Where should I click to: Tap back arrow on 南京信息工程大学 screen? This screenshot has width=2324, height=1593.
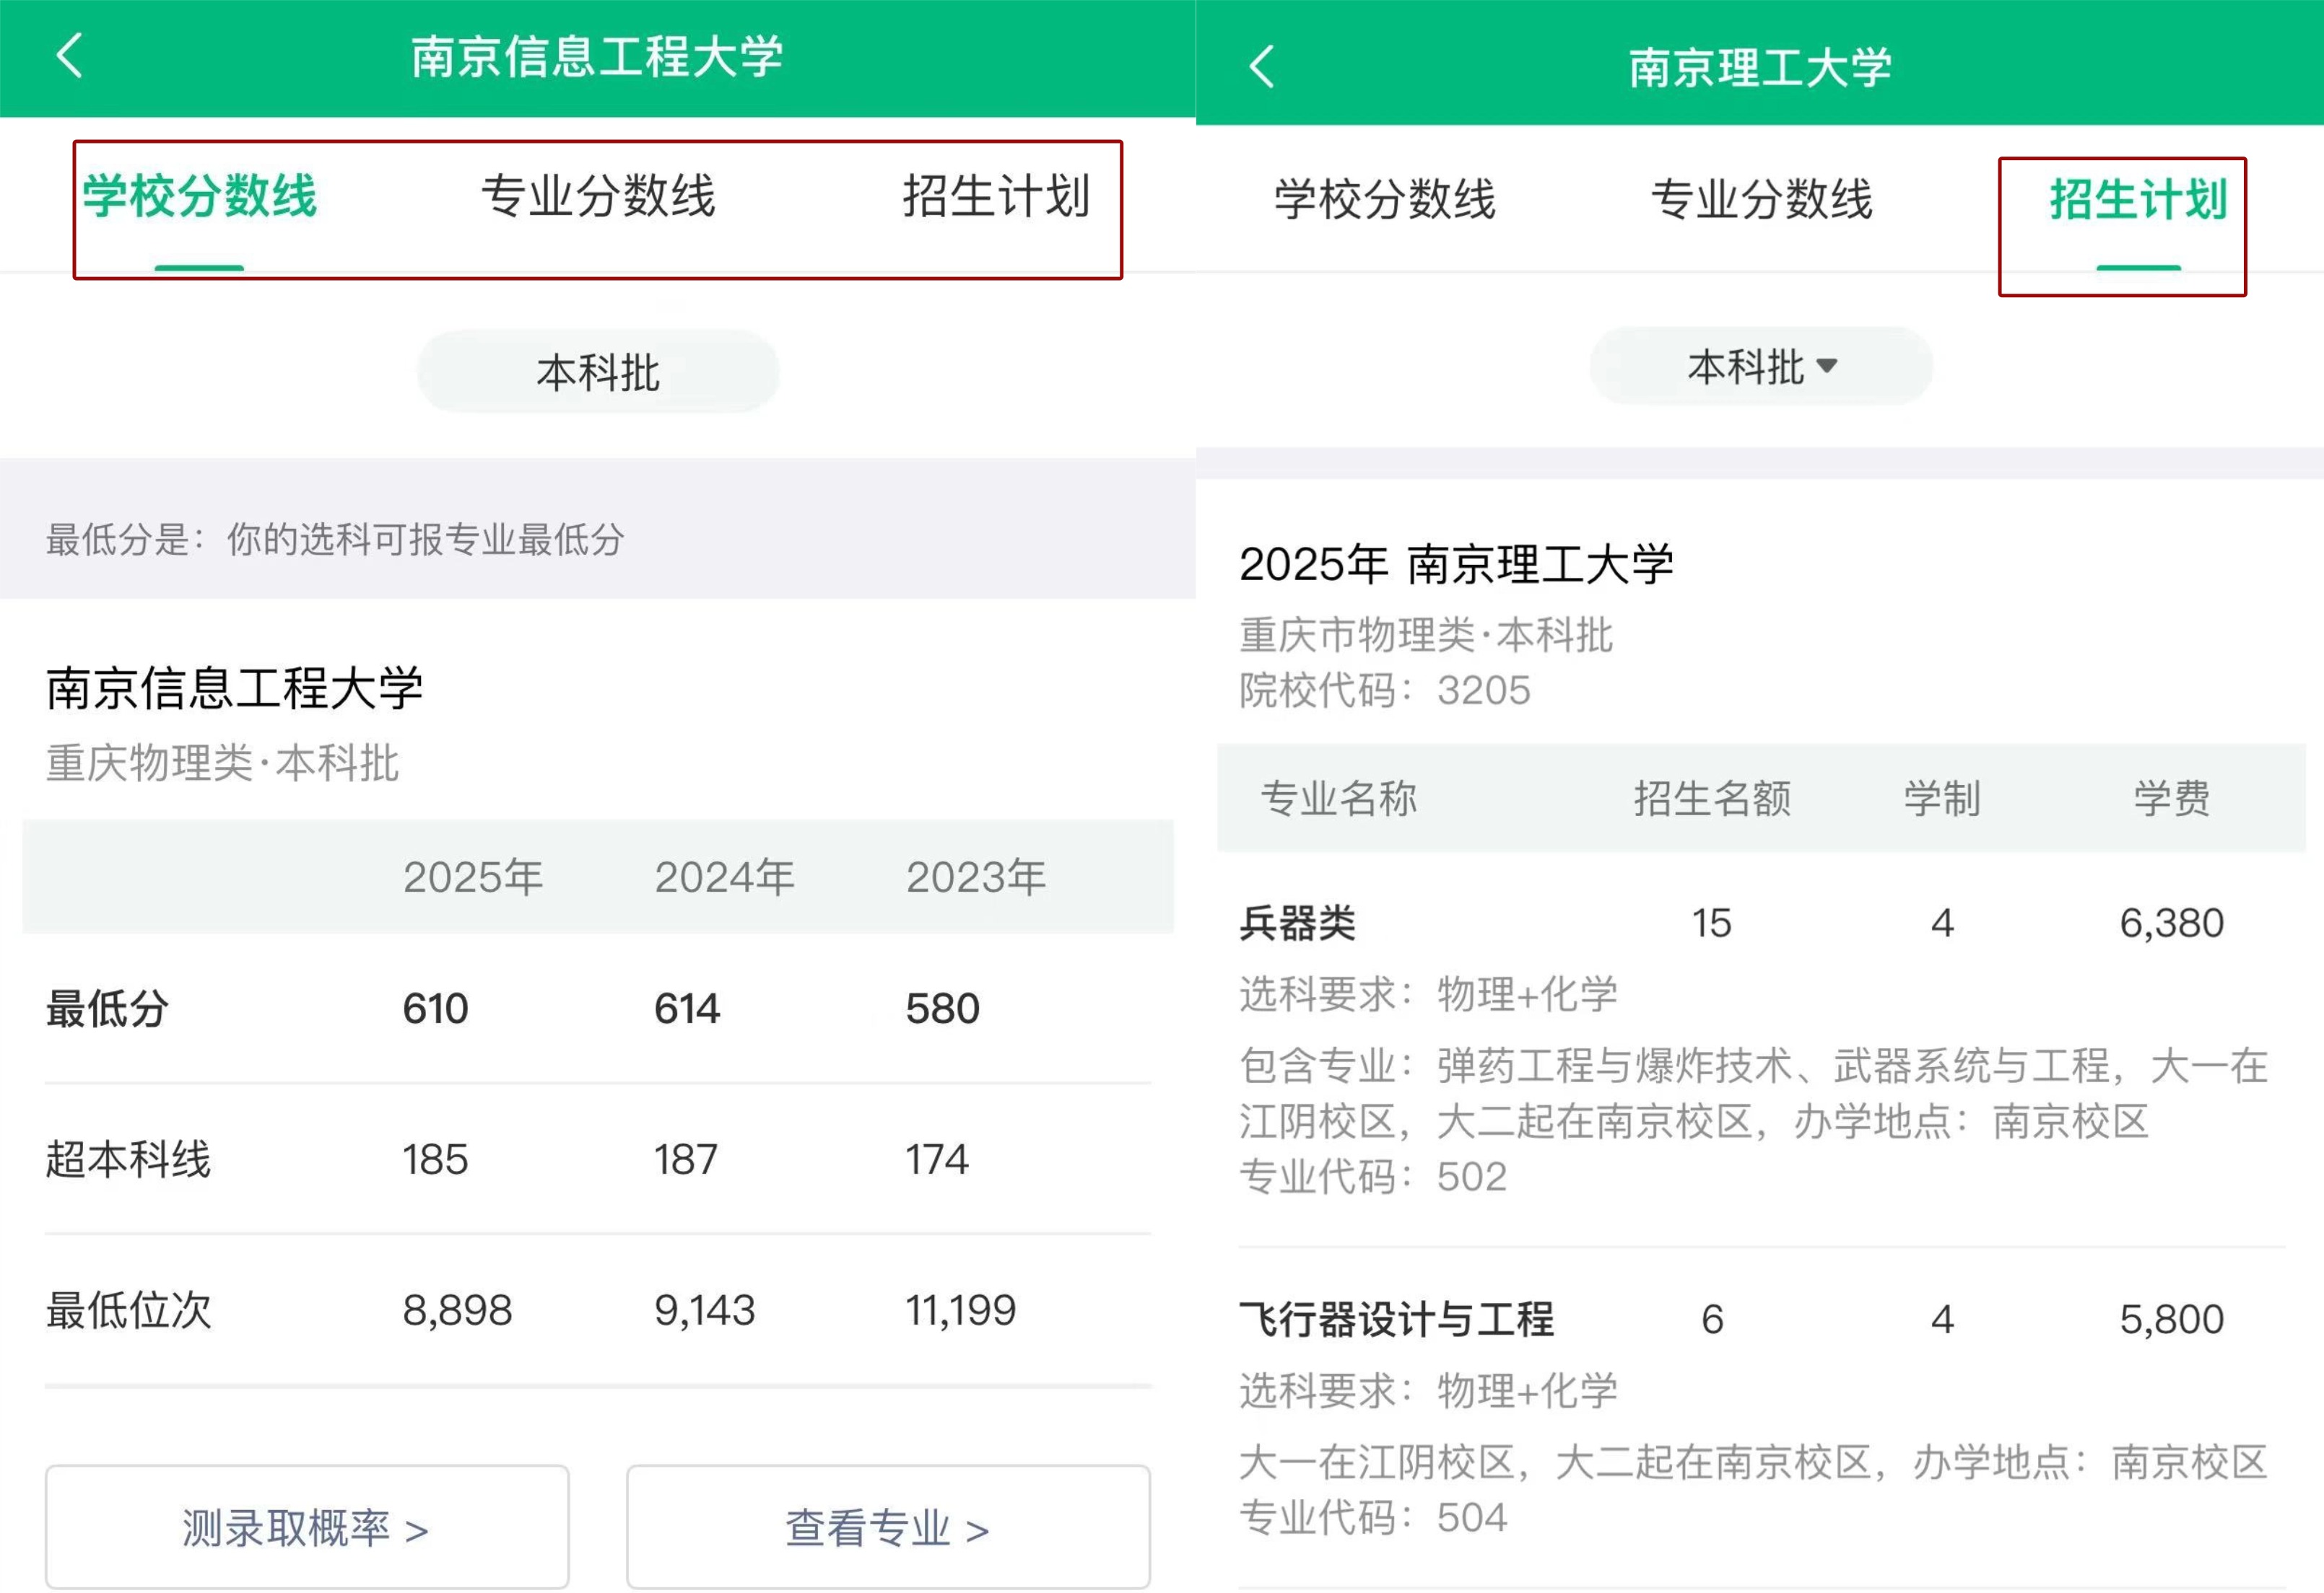tap(70, 55)
